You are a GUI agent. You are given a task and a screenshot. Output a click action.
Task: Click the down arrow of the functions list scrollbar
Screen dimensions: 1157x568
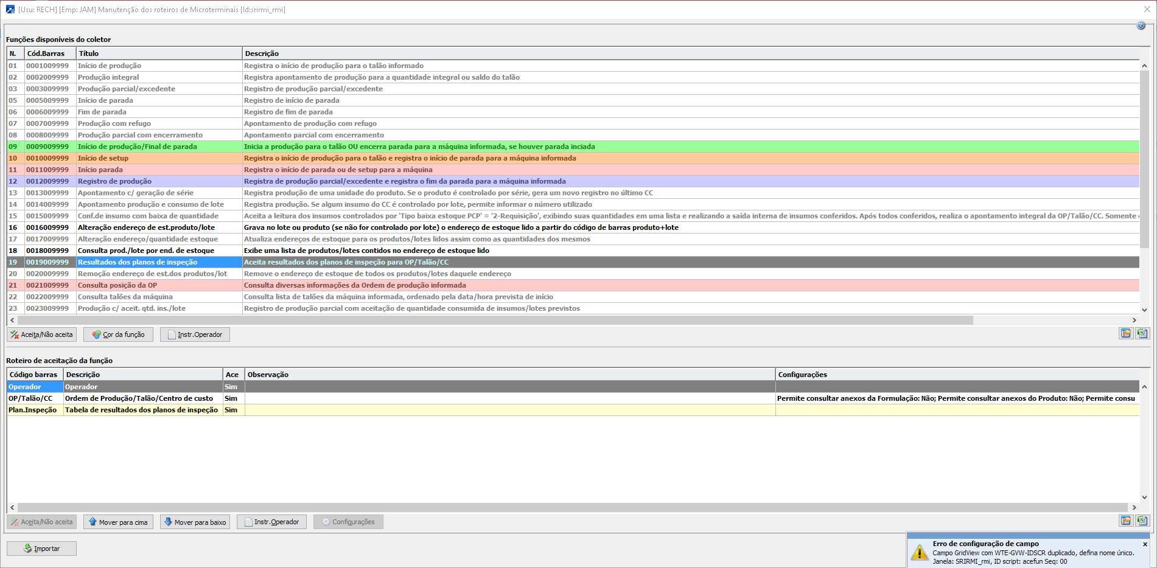click(1144, 310)
